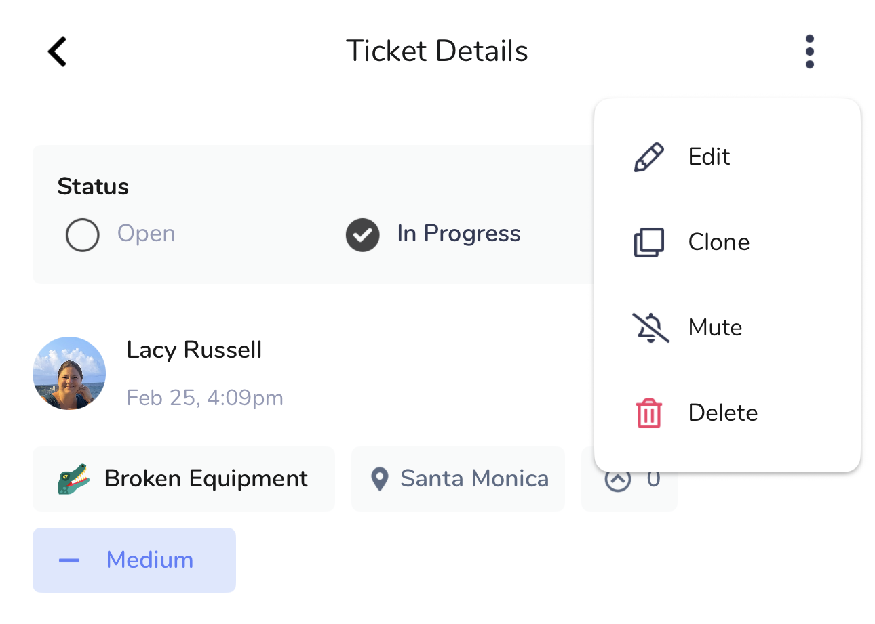Select the Open status radio button
This screenshot has height=624, width=875.
tap(83, 235)
